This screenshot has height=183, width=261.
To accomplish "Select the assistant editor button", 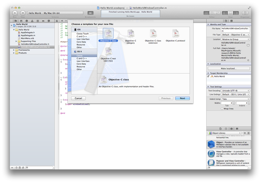I will coord(212,13).
